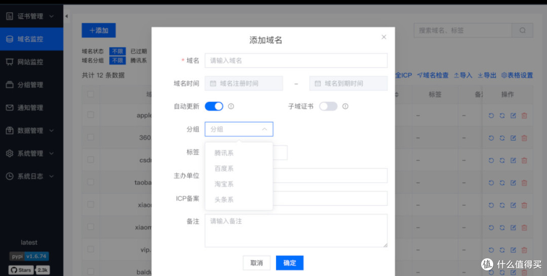Image resolution: width=547 pixels, height=276 pixels.
Task: Click the trash icon in xiaom row
Action: (524, 227)
